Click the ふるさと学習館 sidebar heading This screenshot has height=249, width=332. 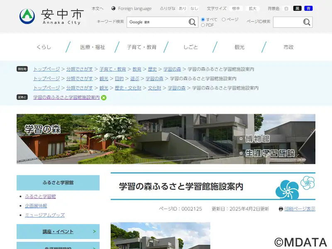click(58, 183)
